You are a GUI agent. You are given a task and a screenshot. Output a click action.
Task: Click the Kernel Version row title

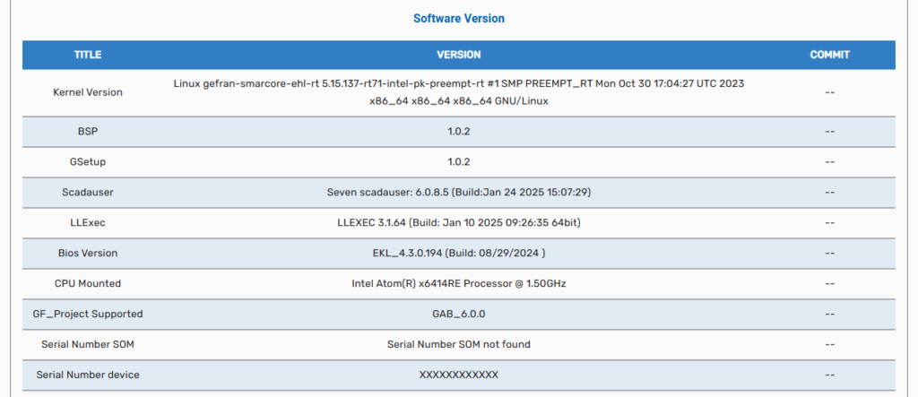[88, 92]
